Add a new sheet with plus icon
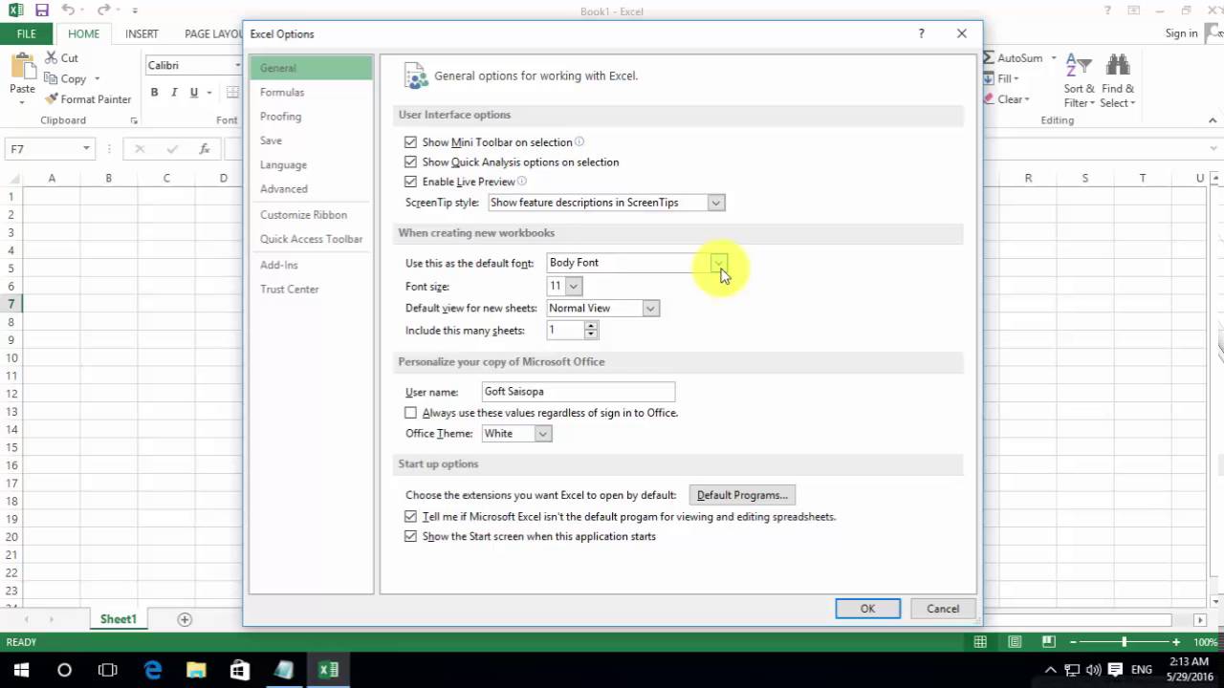Screen dimensions: 1224x688 click(x=185, y=619)
